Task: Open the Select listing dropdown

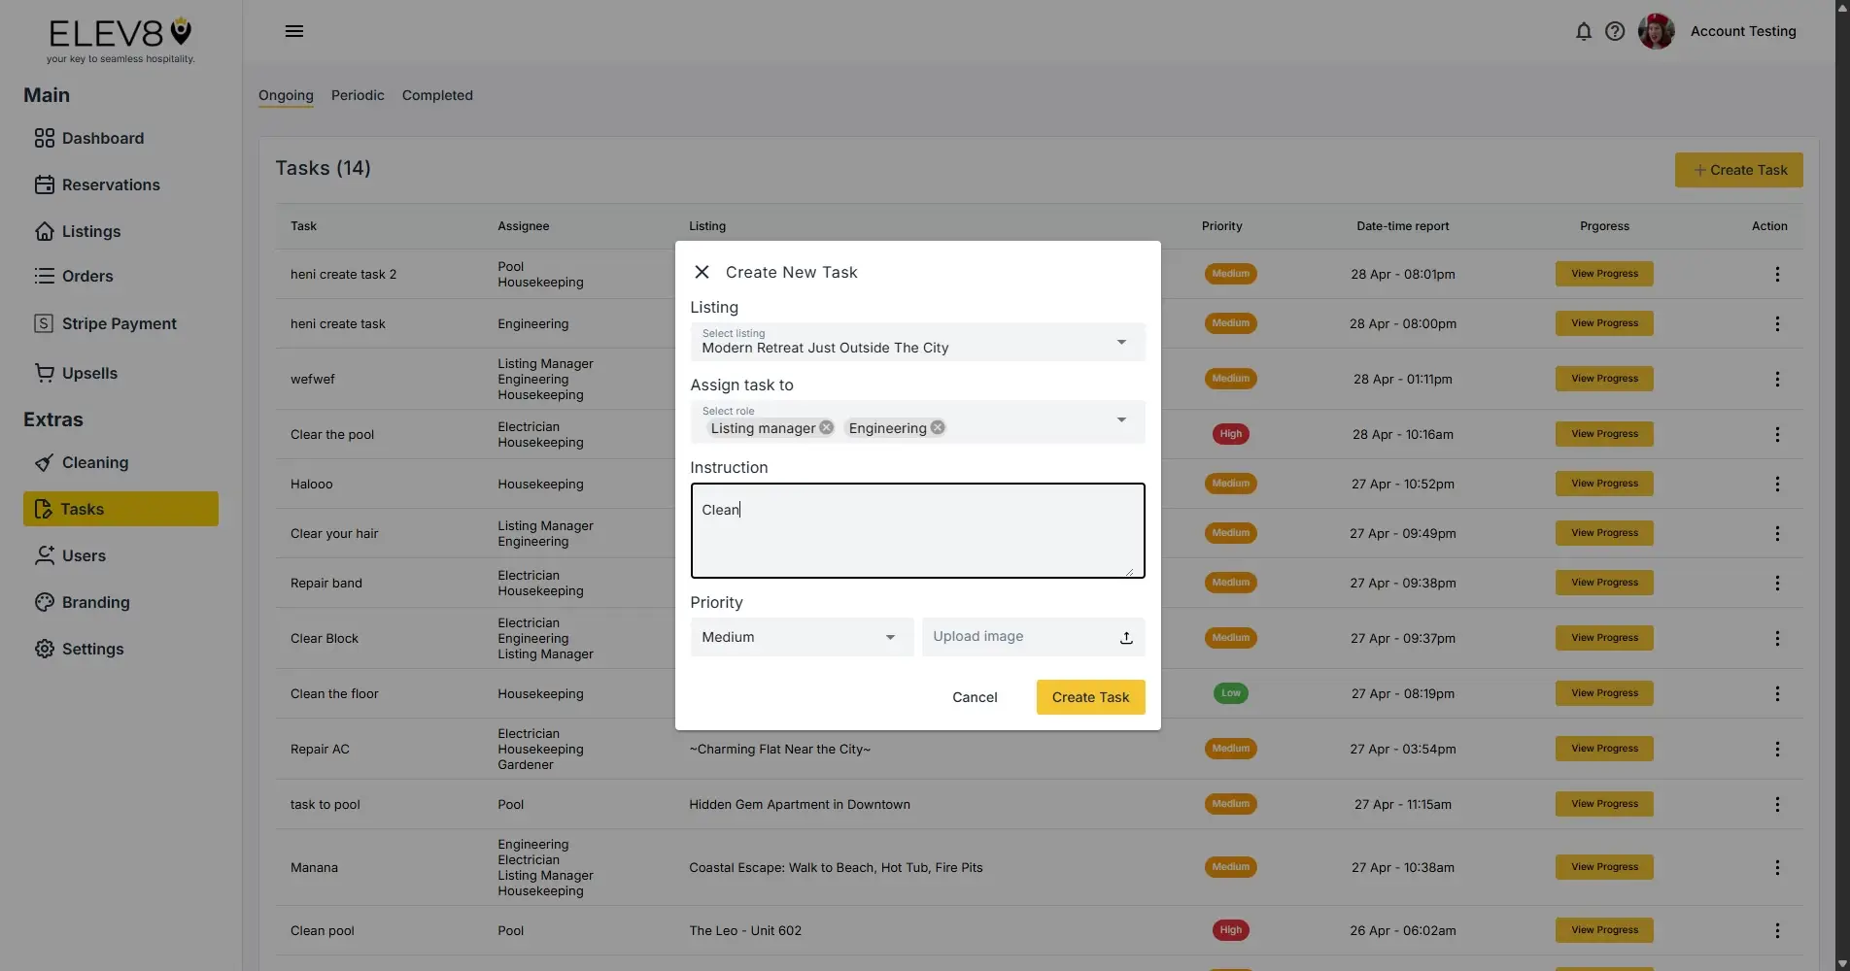Action: click(1121, 342)
